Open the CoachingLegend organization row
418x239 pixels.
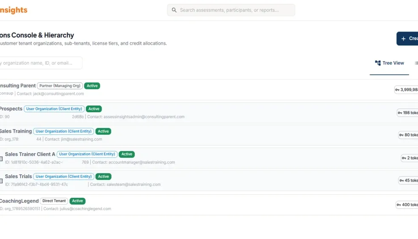pos(209,205)
